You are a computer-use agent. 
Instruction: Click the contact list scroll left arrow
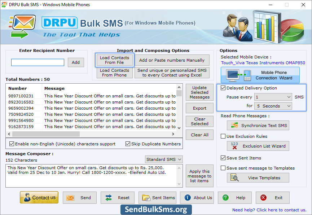coord(9,134)
